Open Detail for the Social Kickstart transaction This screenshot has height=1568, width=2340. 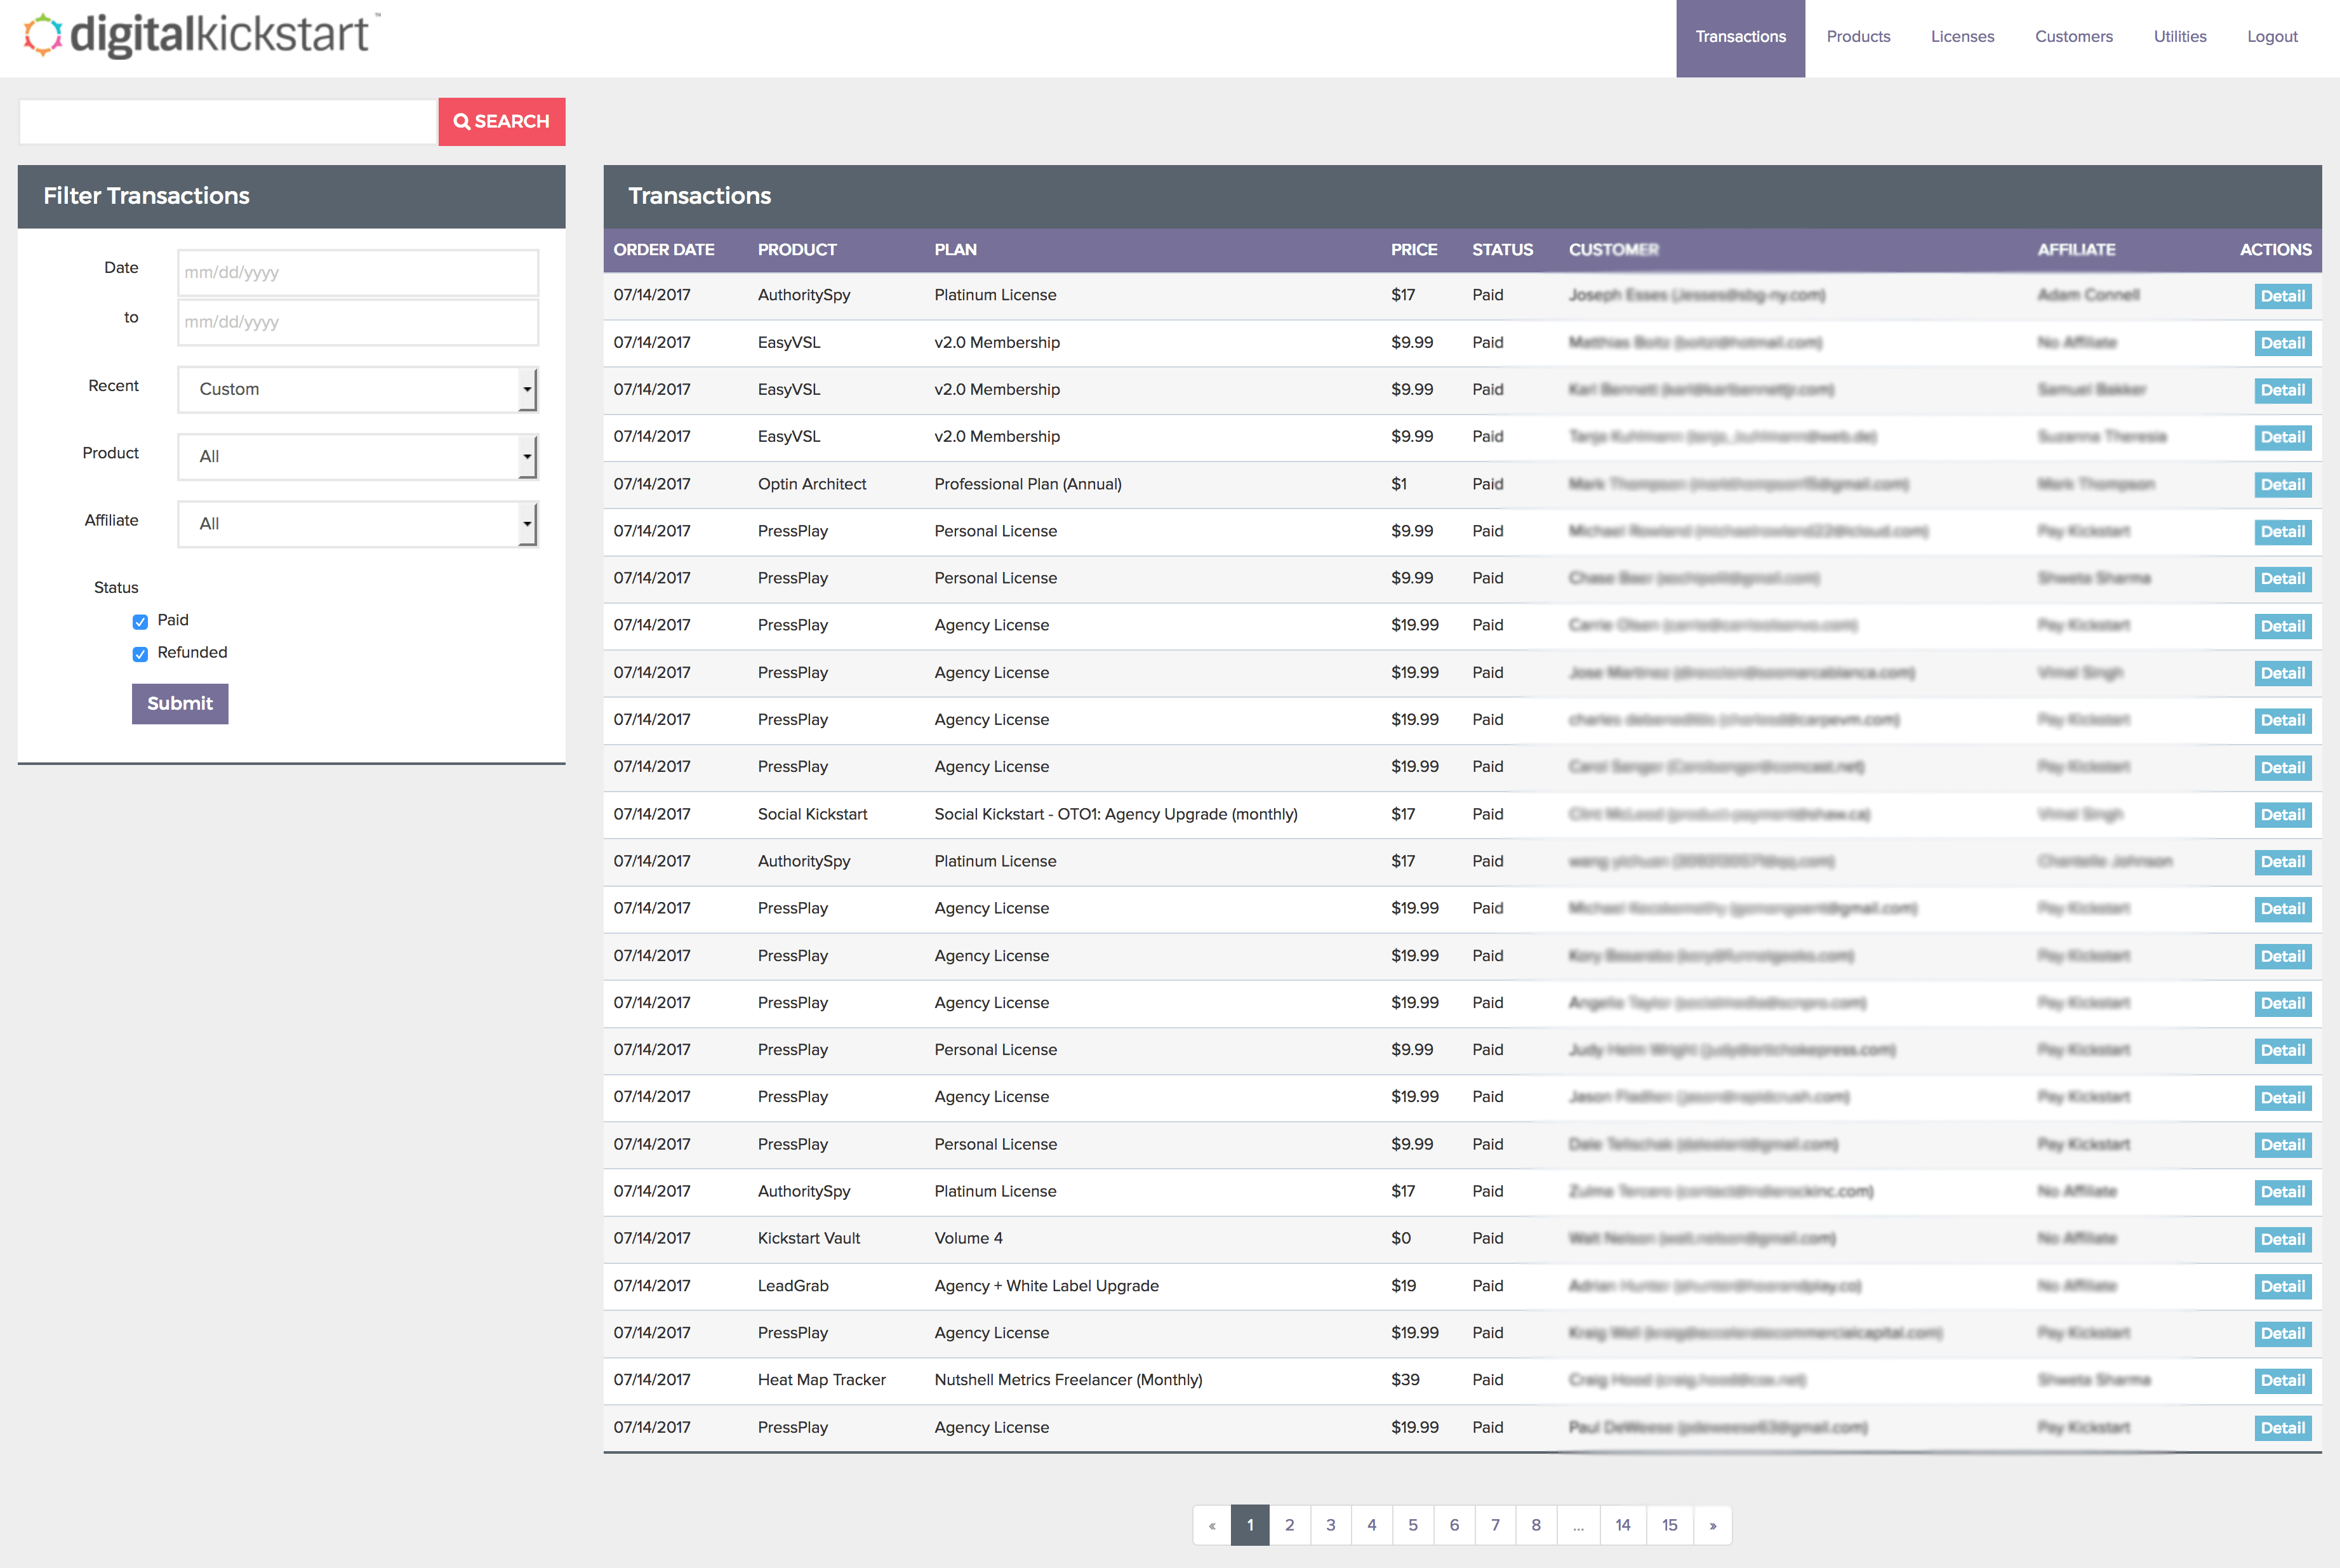2283,815
